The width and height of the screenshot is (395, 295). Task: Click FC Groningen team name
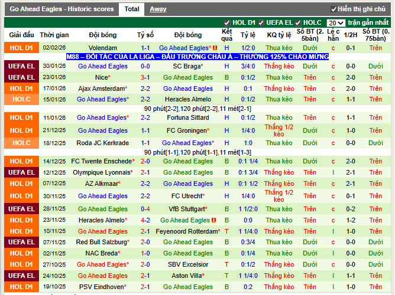188,130
